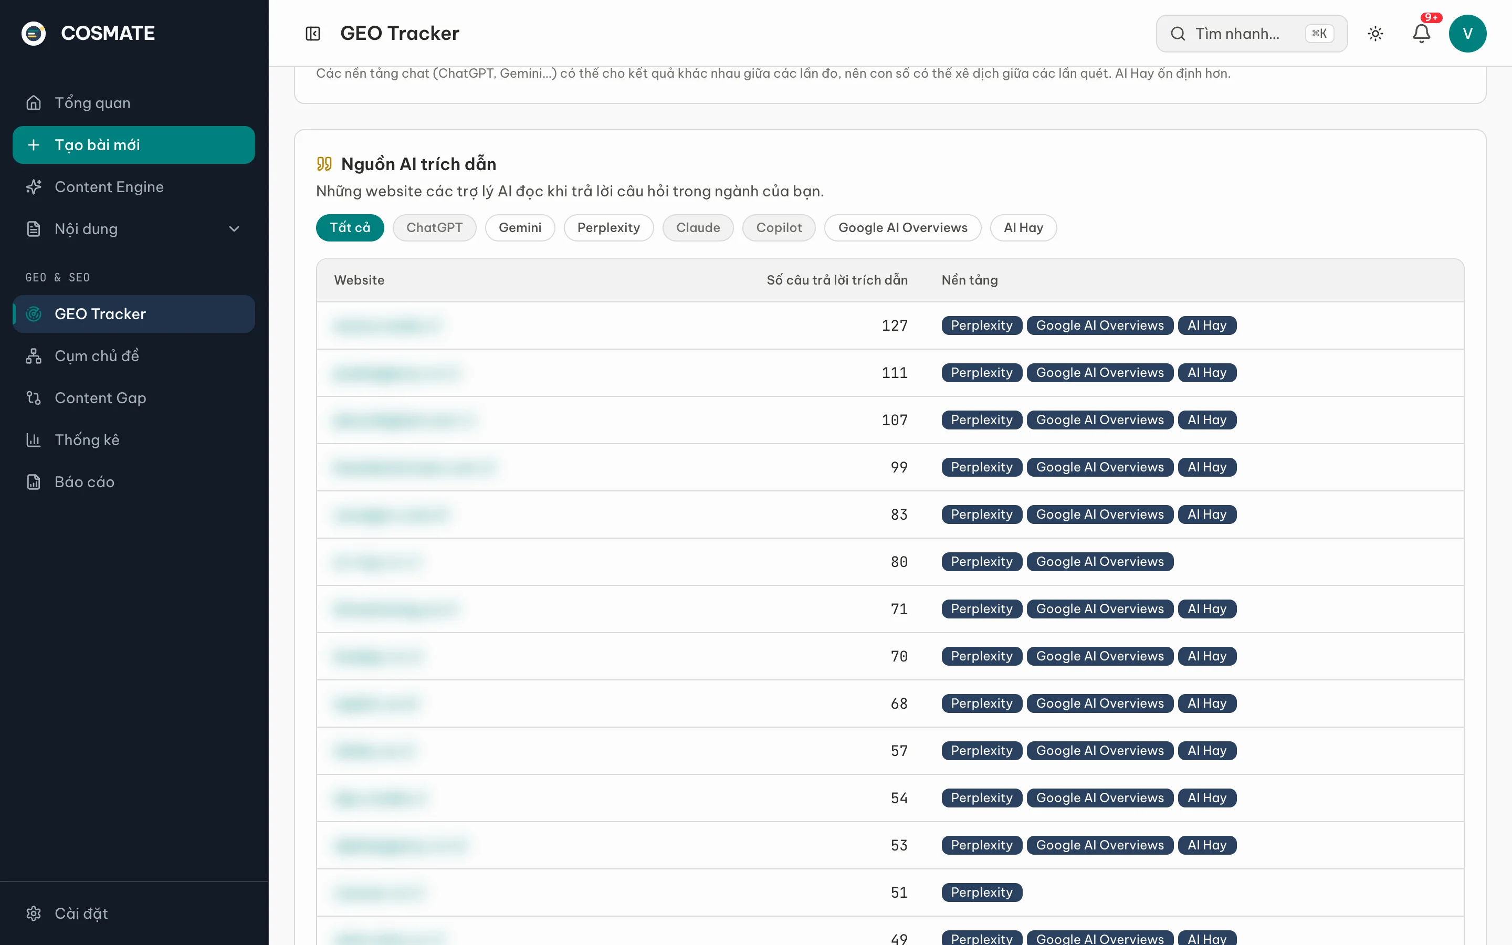Screen dimensions: 1512x945
Task: Click Tạo bài mới button
Action: click(x=134, y=145)
